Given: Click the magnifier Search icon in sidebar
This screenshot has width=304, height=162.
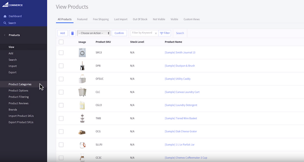Looking at the screenshot, I should [x=5, y=23].
